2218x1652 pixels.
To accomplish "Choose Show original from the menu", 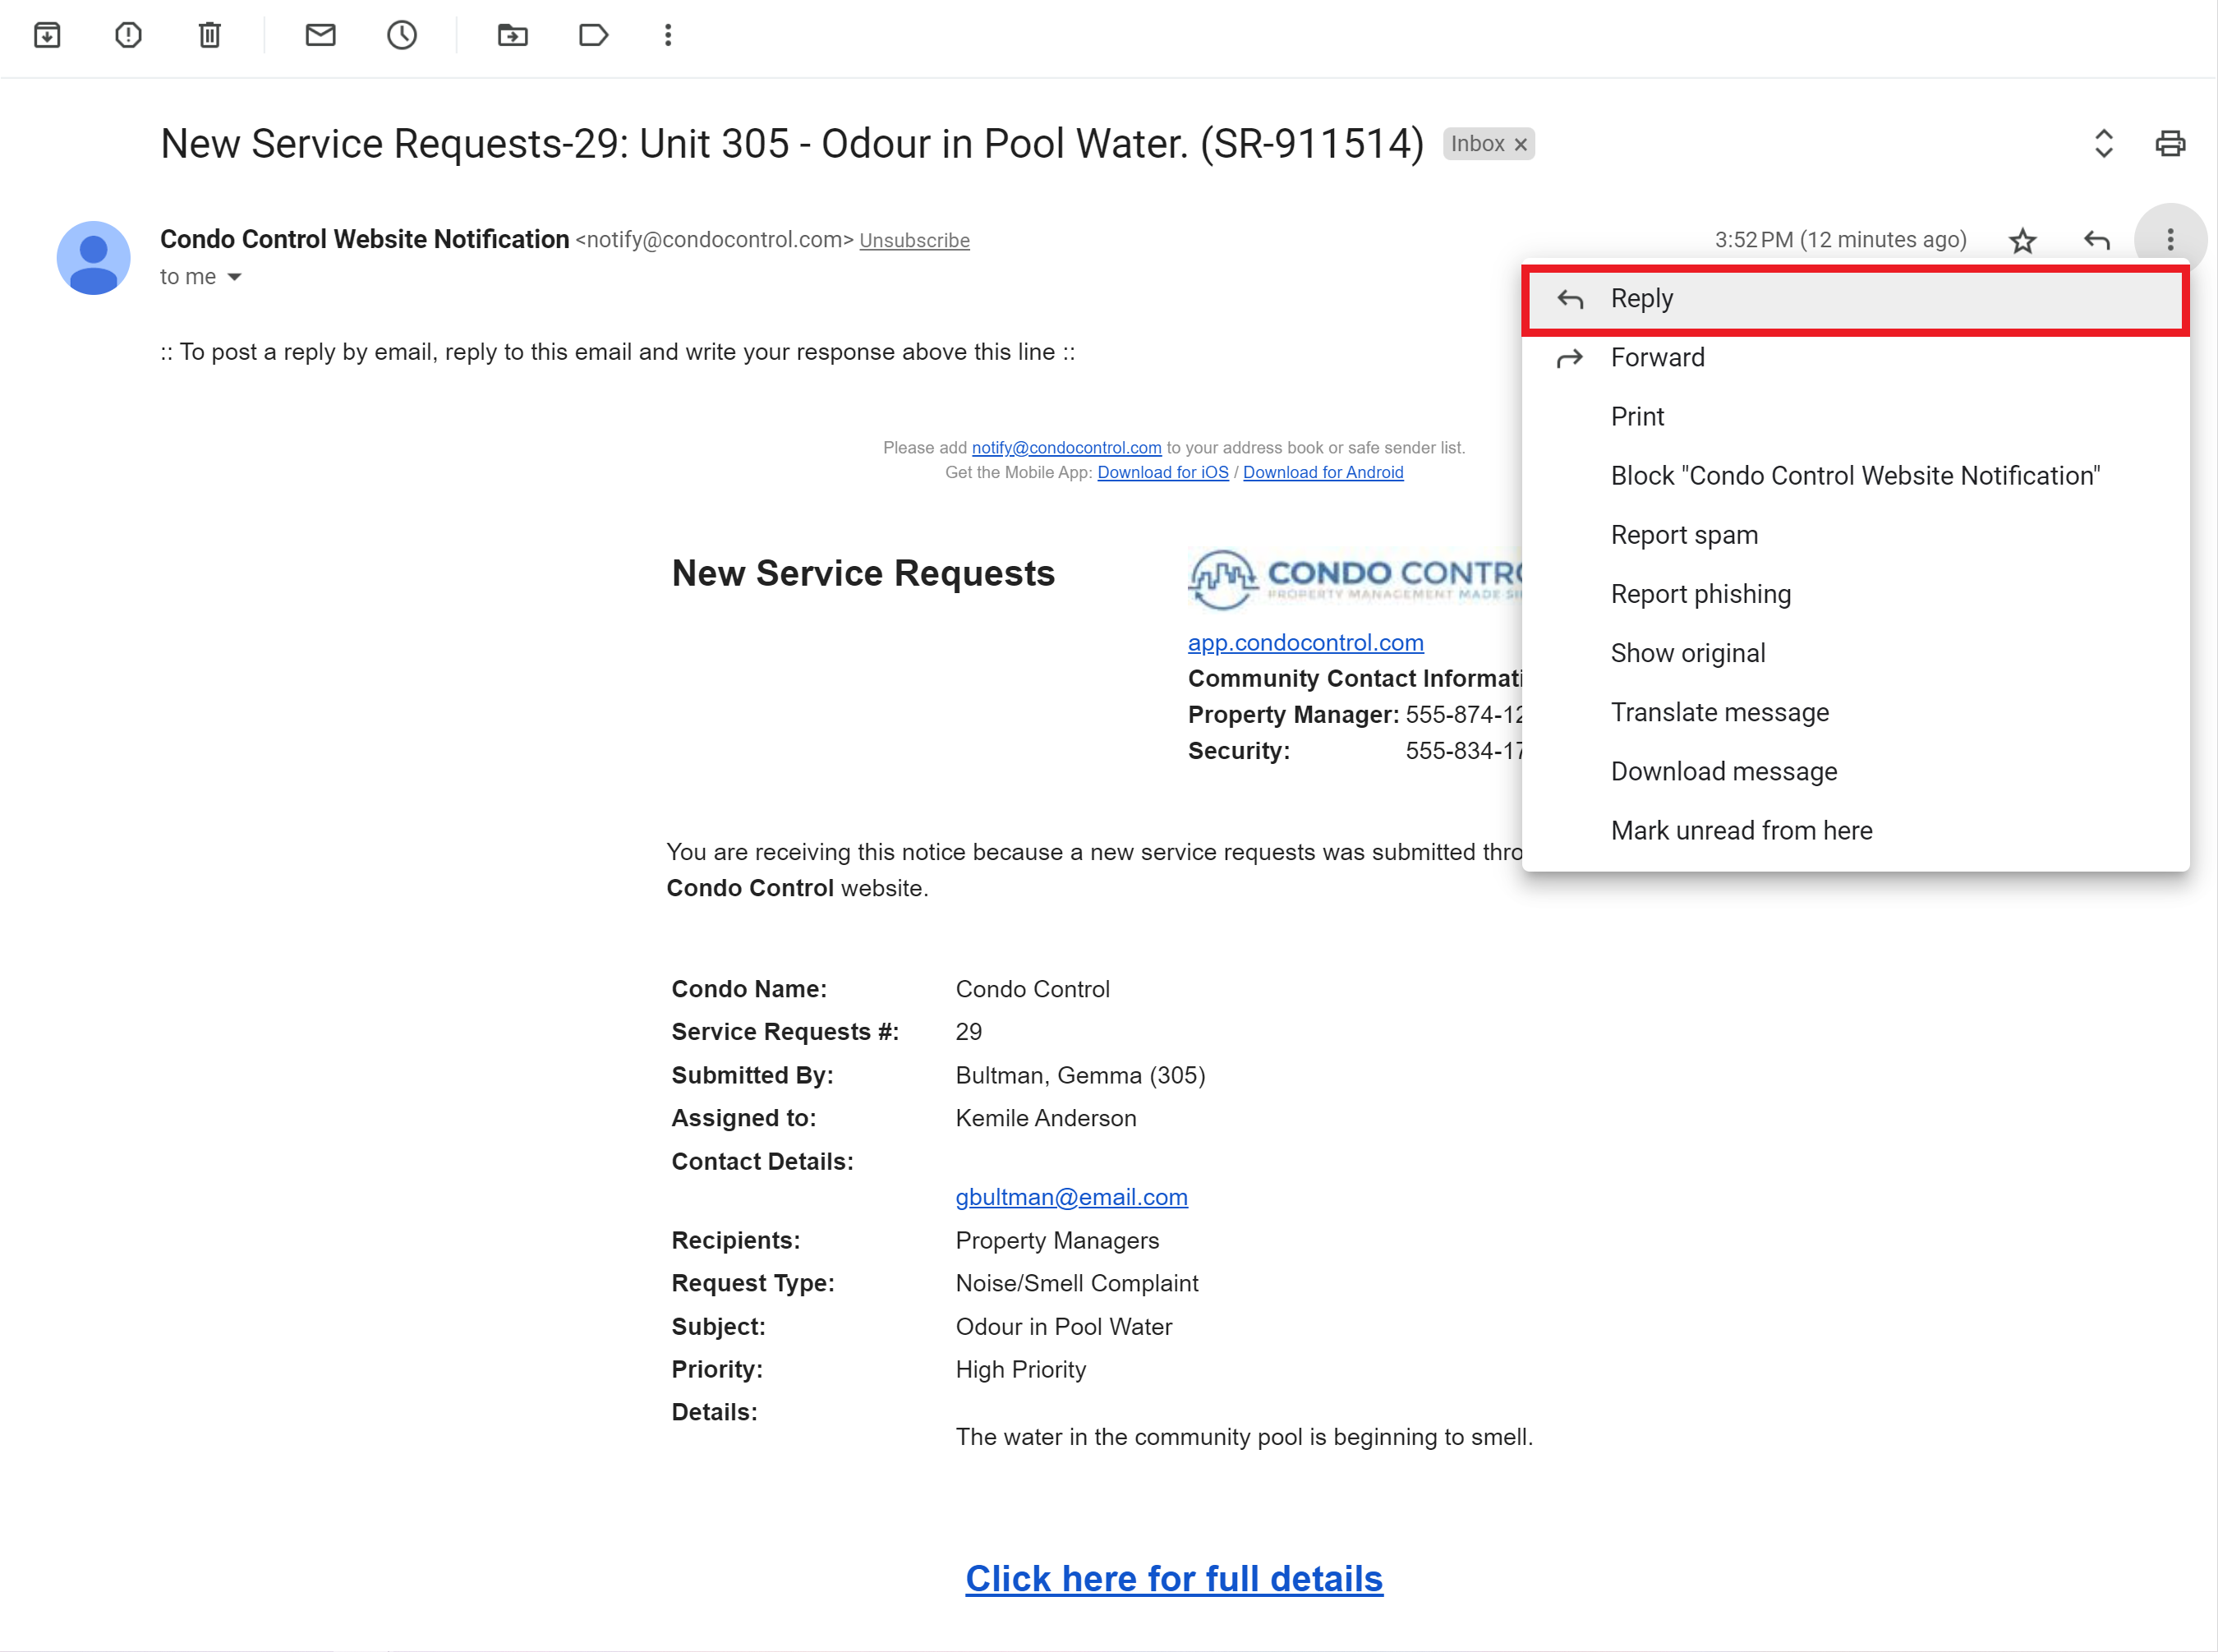I will [x=1855, y=652].
